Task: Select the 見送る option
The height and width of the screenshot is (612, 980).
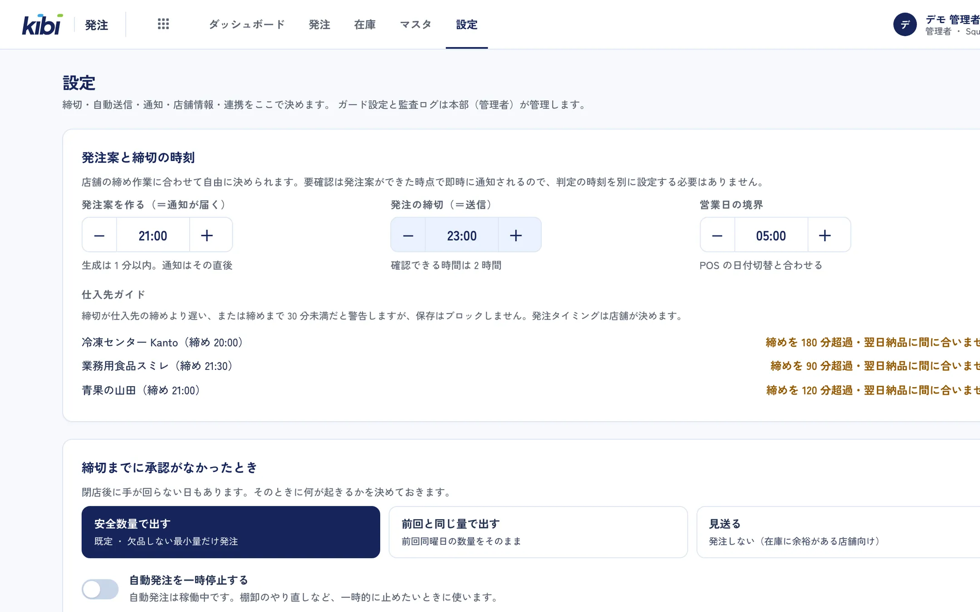Action: point(838,532)
